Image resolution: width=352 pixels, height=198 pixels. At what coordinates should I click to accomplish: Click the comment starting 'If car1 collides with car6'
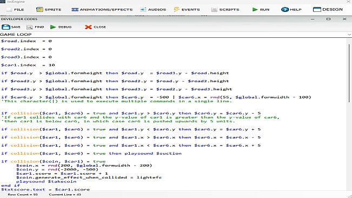140,117
